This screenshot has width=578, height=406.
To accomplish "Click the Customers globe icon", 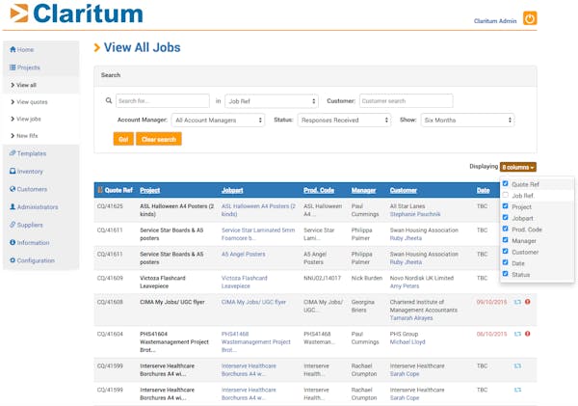I will tap(13, 189).
